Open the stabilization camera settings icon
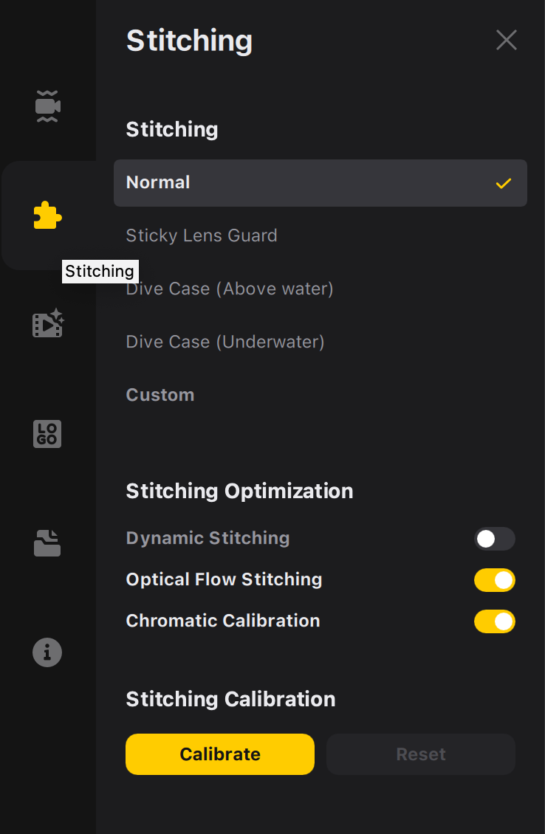The width and height of the screenshot is (545, 834). (48, 106)
